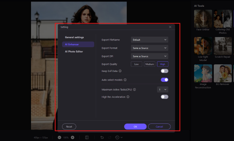Click info icon beside Maximum Active Tasks(CPU)

[135, 89]
